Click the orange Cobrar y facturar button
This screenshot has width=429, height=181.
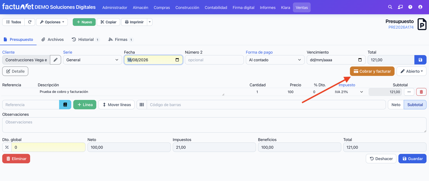(x=372, y=71)
